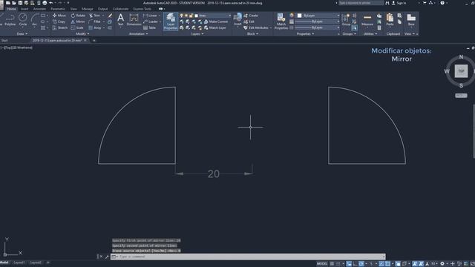Toggle object snap tracking in status bar

tap(381, 264)
